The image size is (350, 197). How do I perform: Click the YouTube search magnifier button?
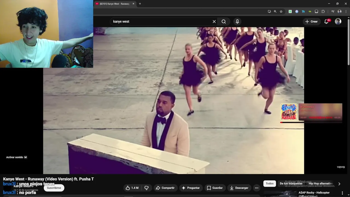click(224, 22)
